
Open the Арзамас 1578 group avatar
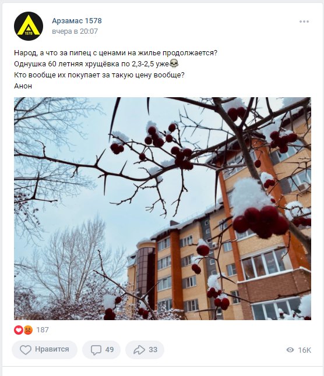(x=29, y=26)
